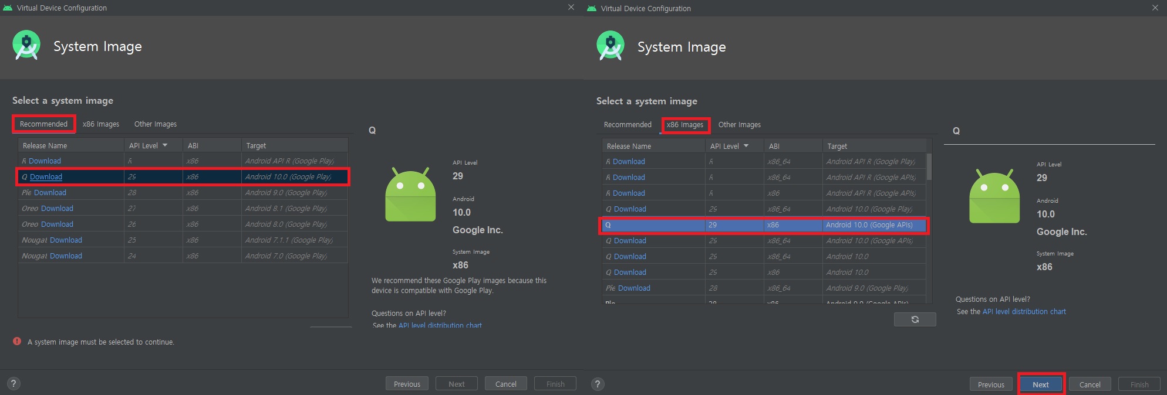This screenshot has height=395, width=1167.
Task: Click Android title bar icon in left window
Action: click(x=8, y=8)
